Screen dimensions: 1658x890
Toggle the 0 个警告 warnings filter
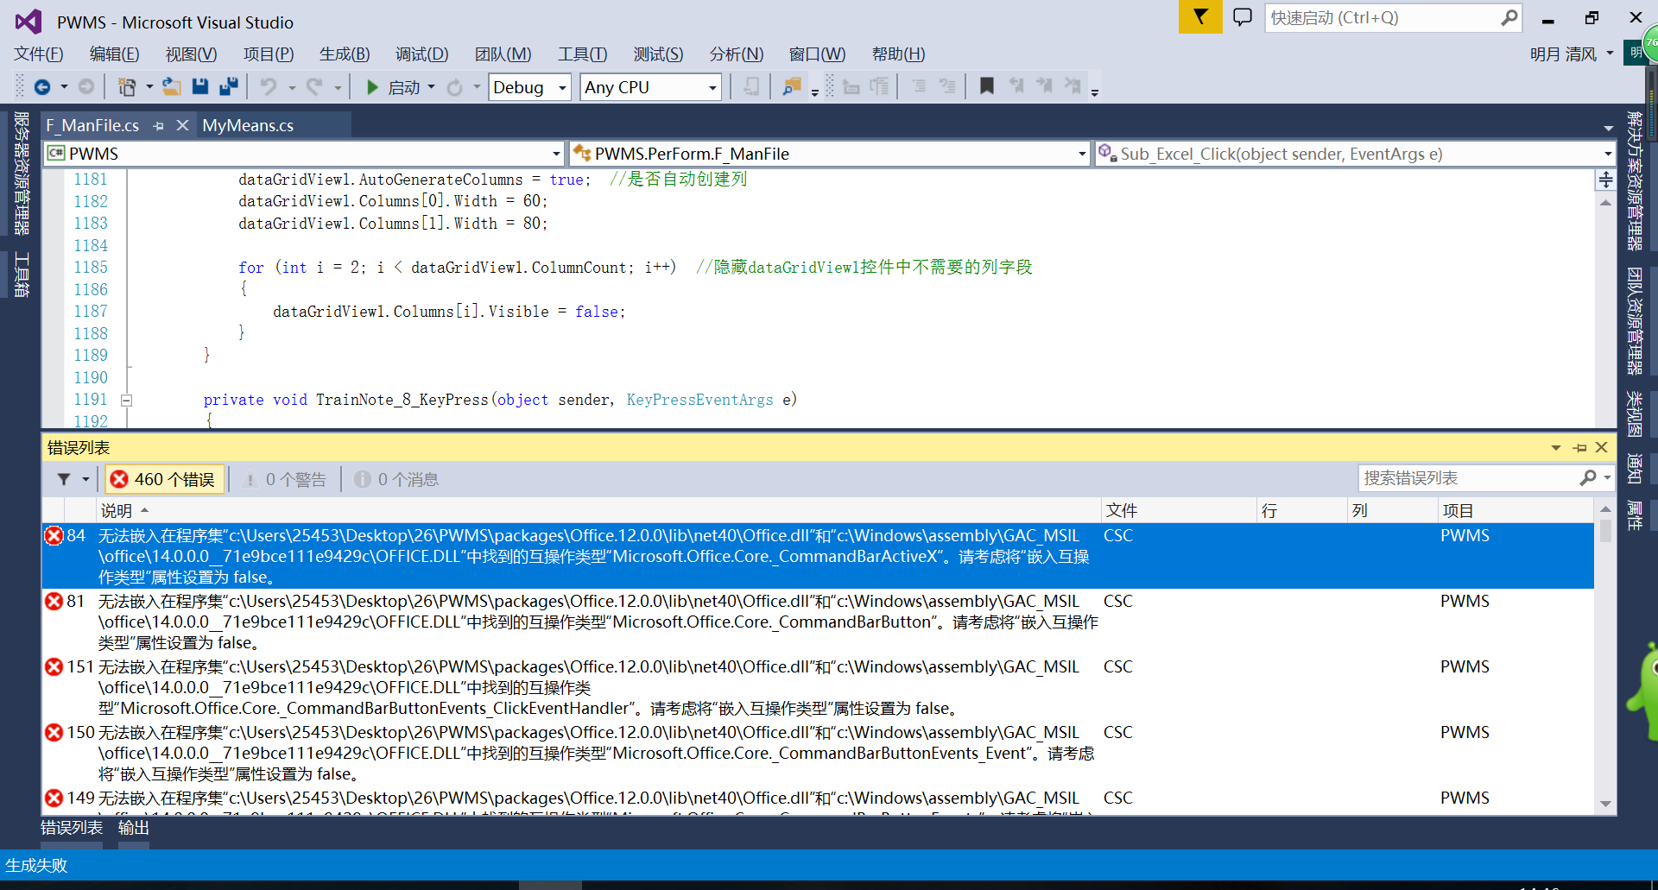(x=284, y=479)
